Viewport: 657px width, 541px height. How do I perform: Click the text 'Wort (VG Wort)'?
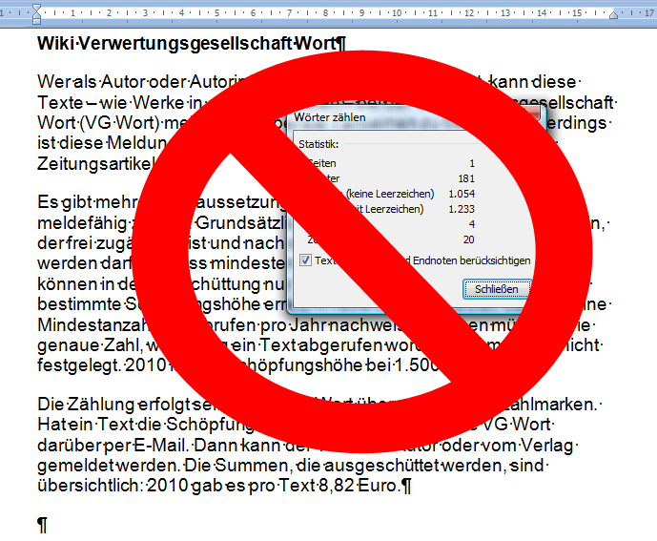98,123
